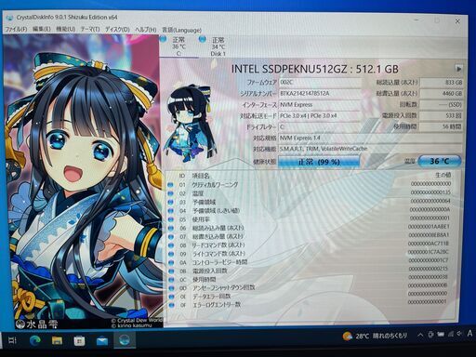Select the Disk 1 tab at 34 °C

pyautogui.click(x=218, y=46)
